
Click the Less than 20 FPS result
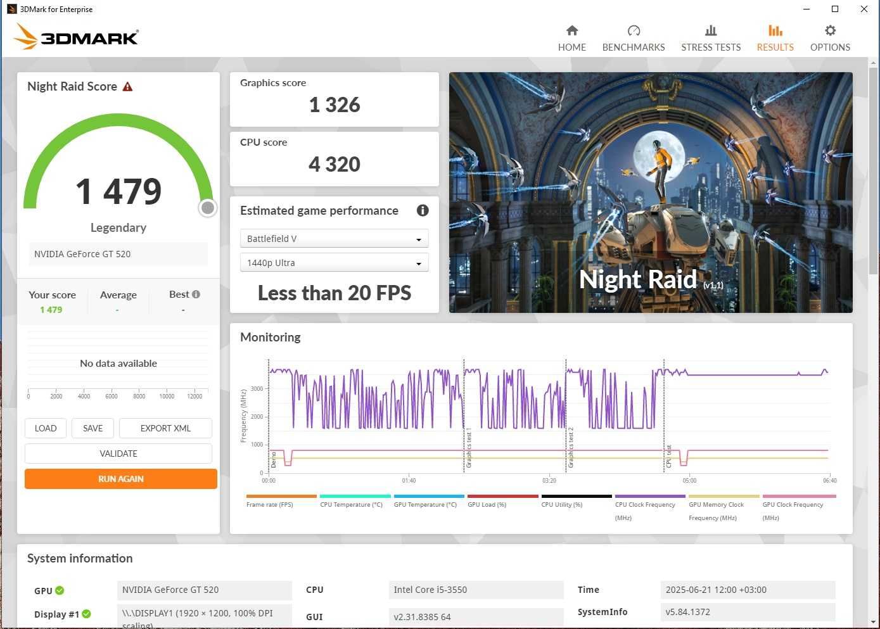click(x=335, y=293)
